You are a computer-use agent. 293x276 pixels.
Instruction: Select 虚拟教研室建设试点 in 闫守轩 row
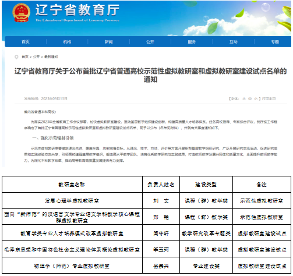coord(262,233)
